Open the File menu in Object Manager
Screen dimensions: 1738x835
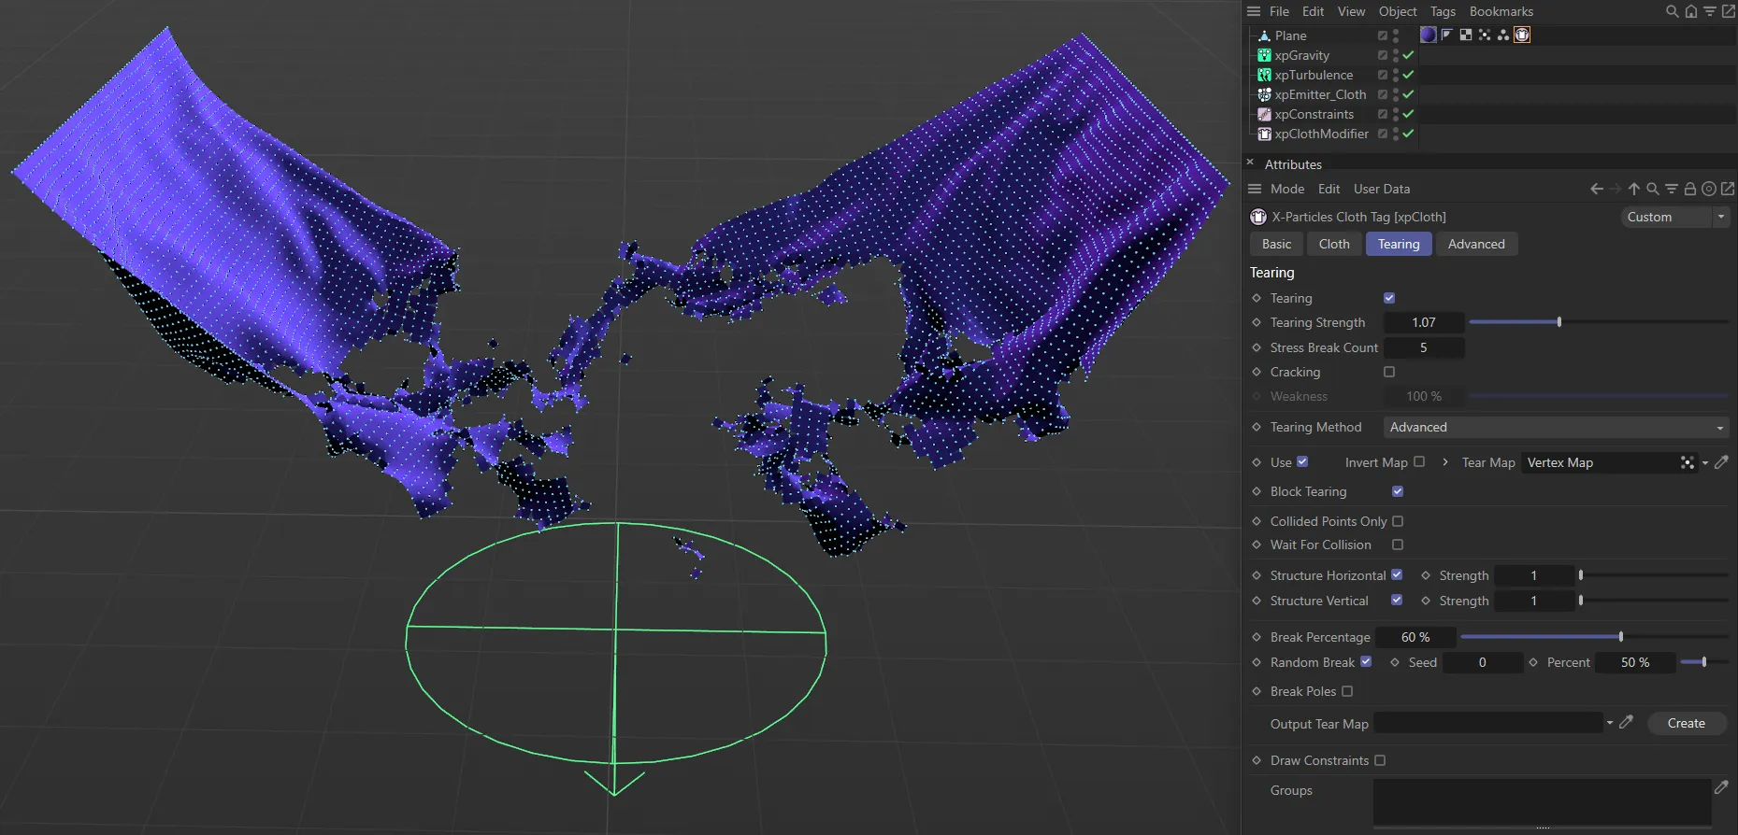[1279, 11]
